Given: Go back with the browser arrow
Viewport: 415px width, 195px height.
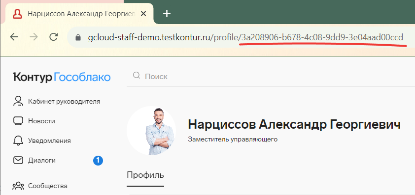Looking at the screenshot, I should 14,37.
